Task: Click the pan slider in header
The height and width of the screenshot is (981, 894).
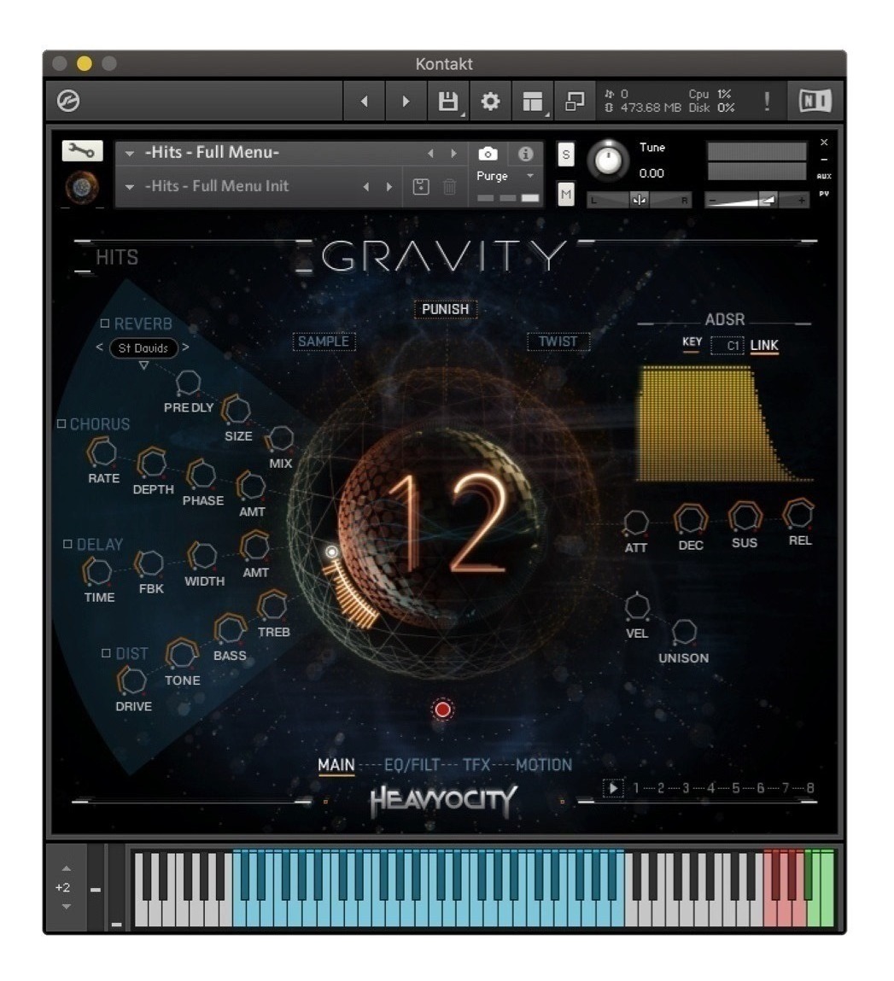Action: (639, 200)
